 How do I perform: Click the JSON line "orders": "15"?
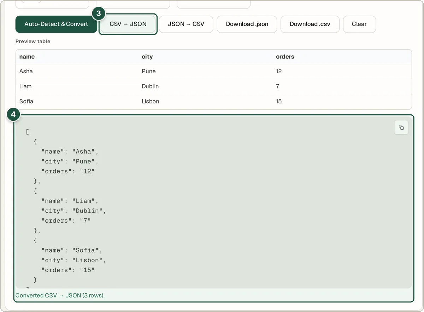pos(68,270)
